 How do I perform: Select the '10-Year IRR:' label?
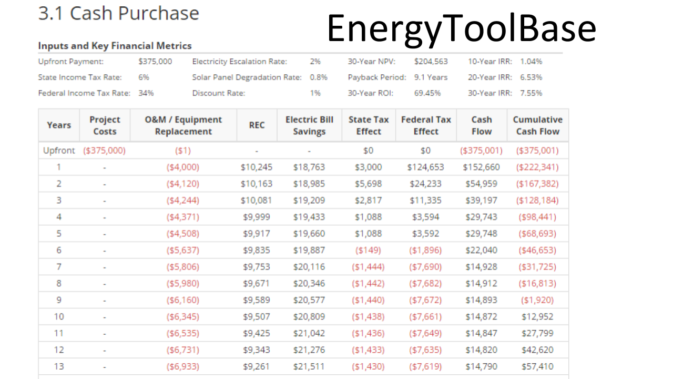[x=490, y=61]
